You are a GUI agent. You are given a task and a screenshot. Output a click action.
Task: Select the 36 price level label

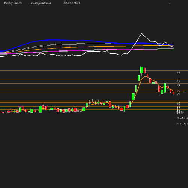click(x=178, y=81)
